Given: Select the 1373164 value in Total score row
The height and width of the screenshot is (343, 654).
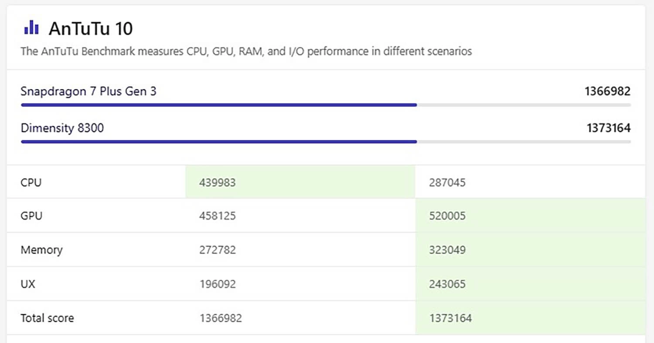Looking at the screenshot, I should click(450, 318).
